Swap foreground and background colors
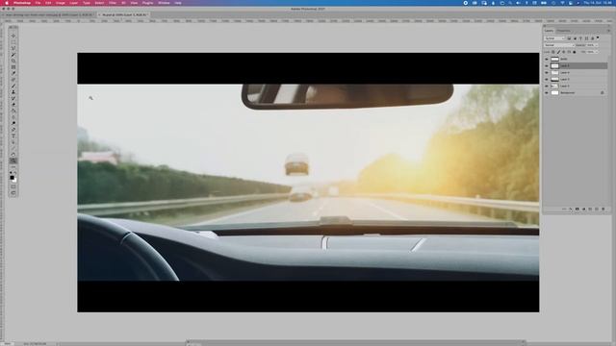This screenshot has height=346, width=616. (x=15, y=173)
